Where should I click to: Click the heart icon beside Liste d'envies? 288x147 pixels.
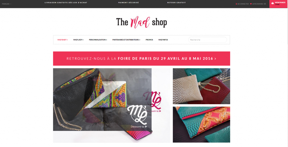(251, 4)
